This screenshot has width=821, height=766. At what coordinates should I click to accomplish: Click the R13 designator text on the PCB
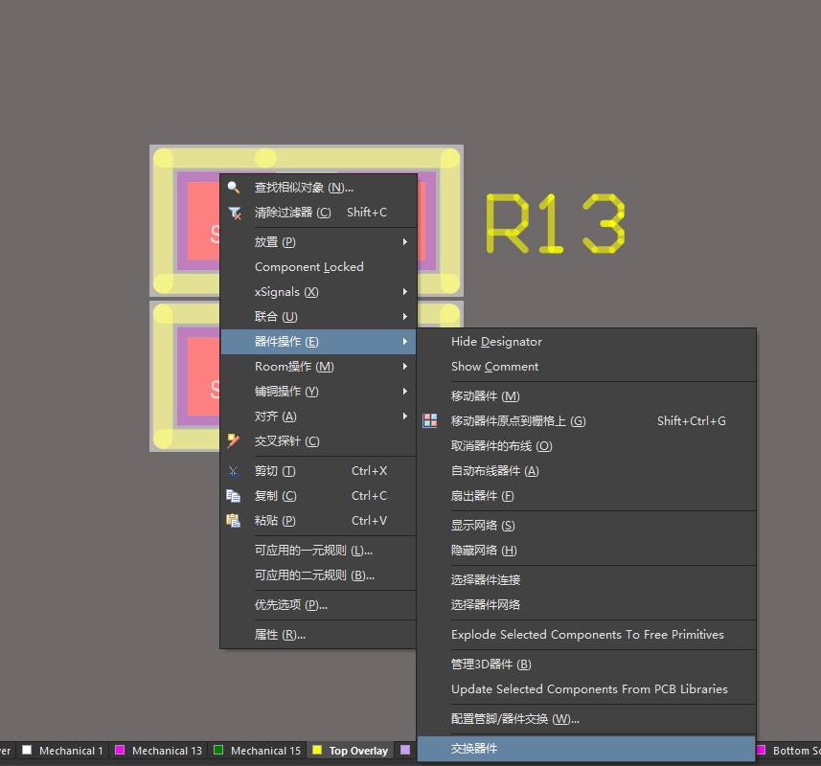555,224
